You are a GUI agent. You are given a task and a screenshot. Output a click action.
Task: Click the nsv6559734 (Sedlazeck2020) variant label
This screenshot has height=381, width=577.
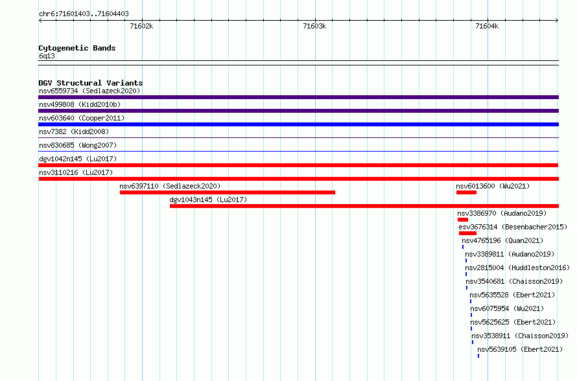[89, 91]
